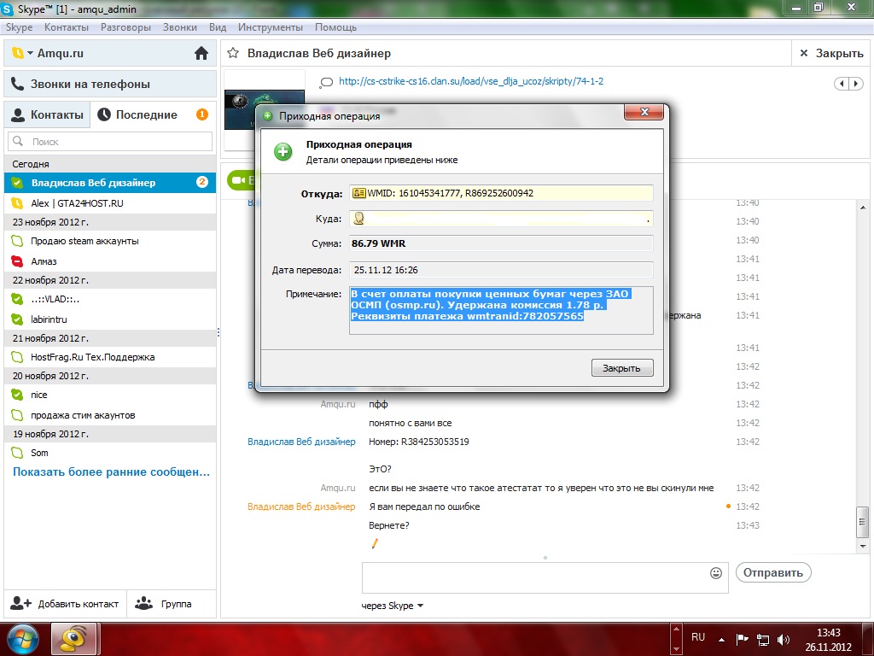Click Закрыть in the conversation header
This screenshot has height=656, width=874.
click(x=831, y=54)
